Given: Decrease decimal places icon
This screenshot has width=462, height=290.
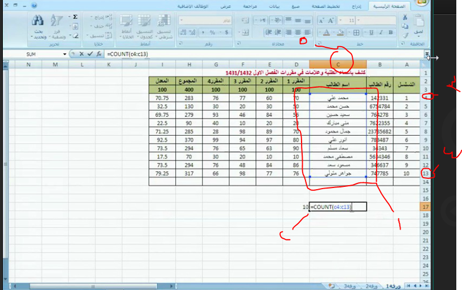Looking at the screenshot, I should pos(183,32).
